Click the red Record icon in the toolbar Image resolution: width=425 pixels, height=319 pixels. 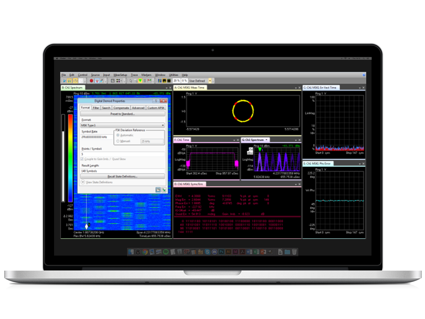92,81
